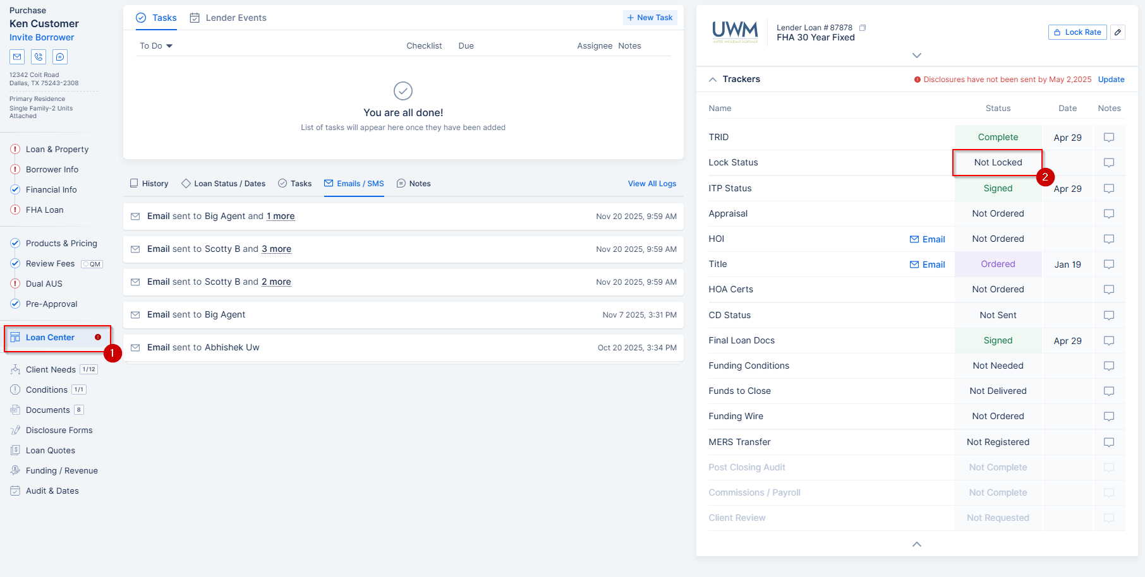Screen dimensions: 1145x577
Task: Open the notes comment bubble on the TRID row
Action: click(x=1108, y=137)
